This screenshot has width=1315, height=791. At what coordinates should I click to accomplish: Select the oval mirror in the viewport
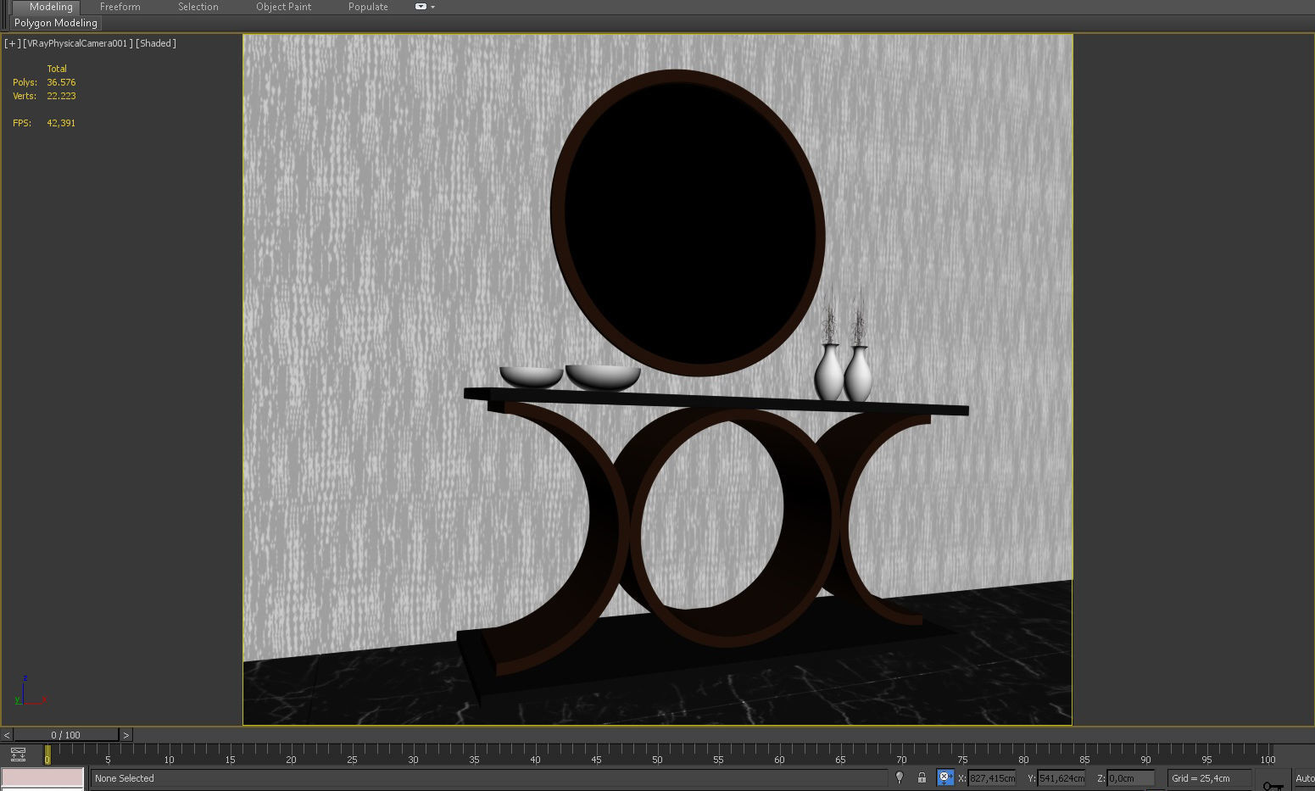tap(688, 223)
